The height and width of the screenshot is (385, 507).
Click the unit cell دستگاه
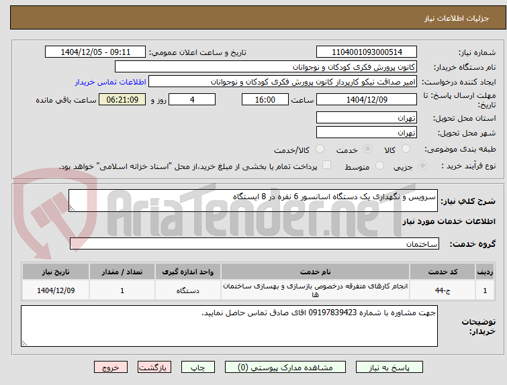click(x=188, y=290)
